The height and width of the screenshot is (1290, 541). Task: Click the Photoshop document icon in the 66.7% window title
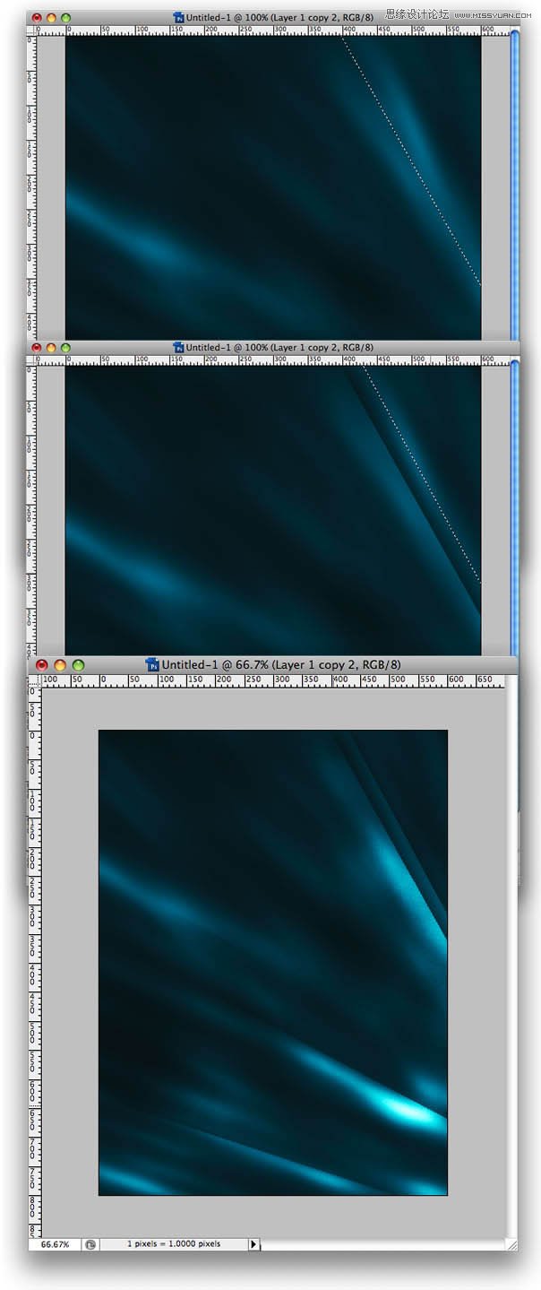(x=153, y=665)
